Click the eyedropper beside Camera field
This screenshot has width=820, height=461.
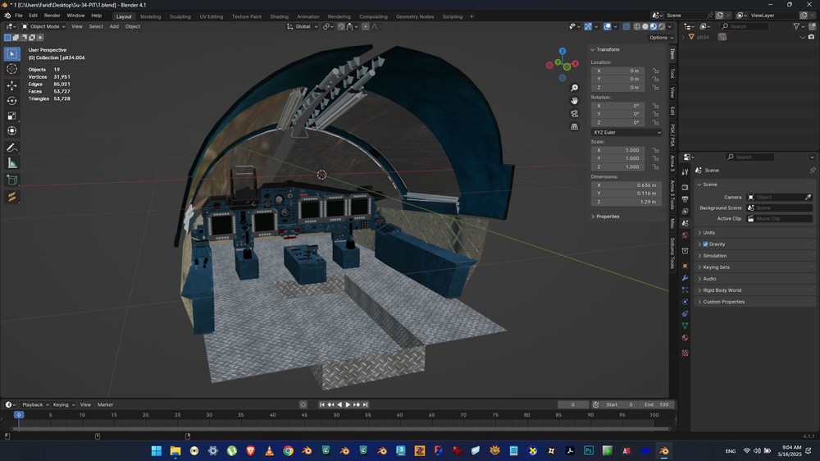click(x=808, y=197)
